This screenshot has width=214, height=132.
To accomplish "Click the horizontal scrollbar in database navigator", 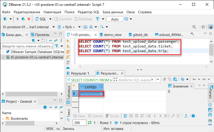I will 29,94.
